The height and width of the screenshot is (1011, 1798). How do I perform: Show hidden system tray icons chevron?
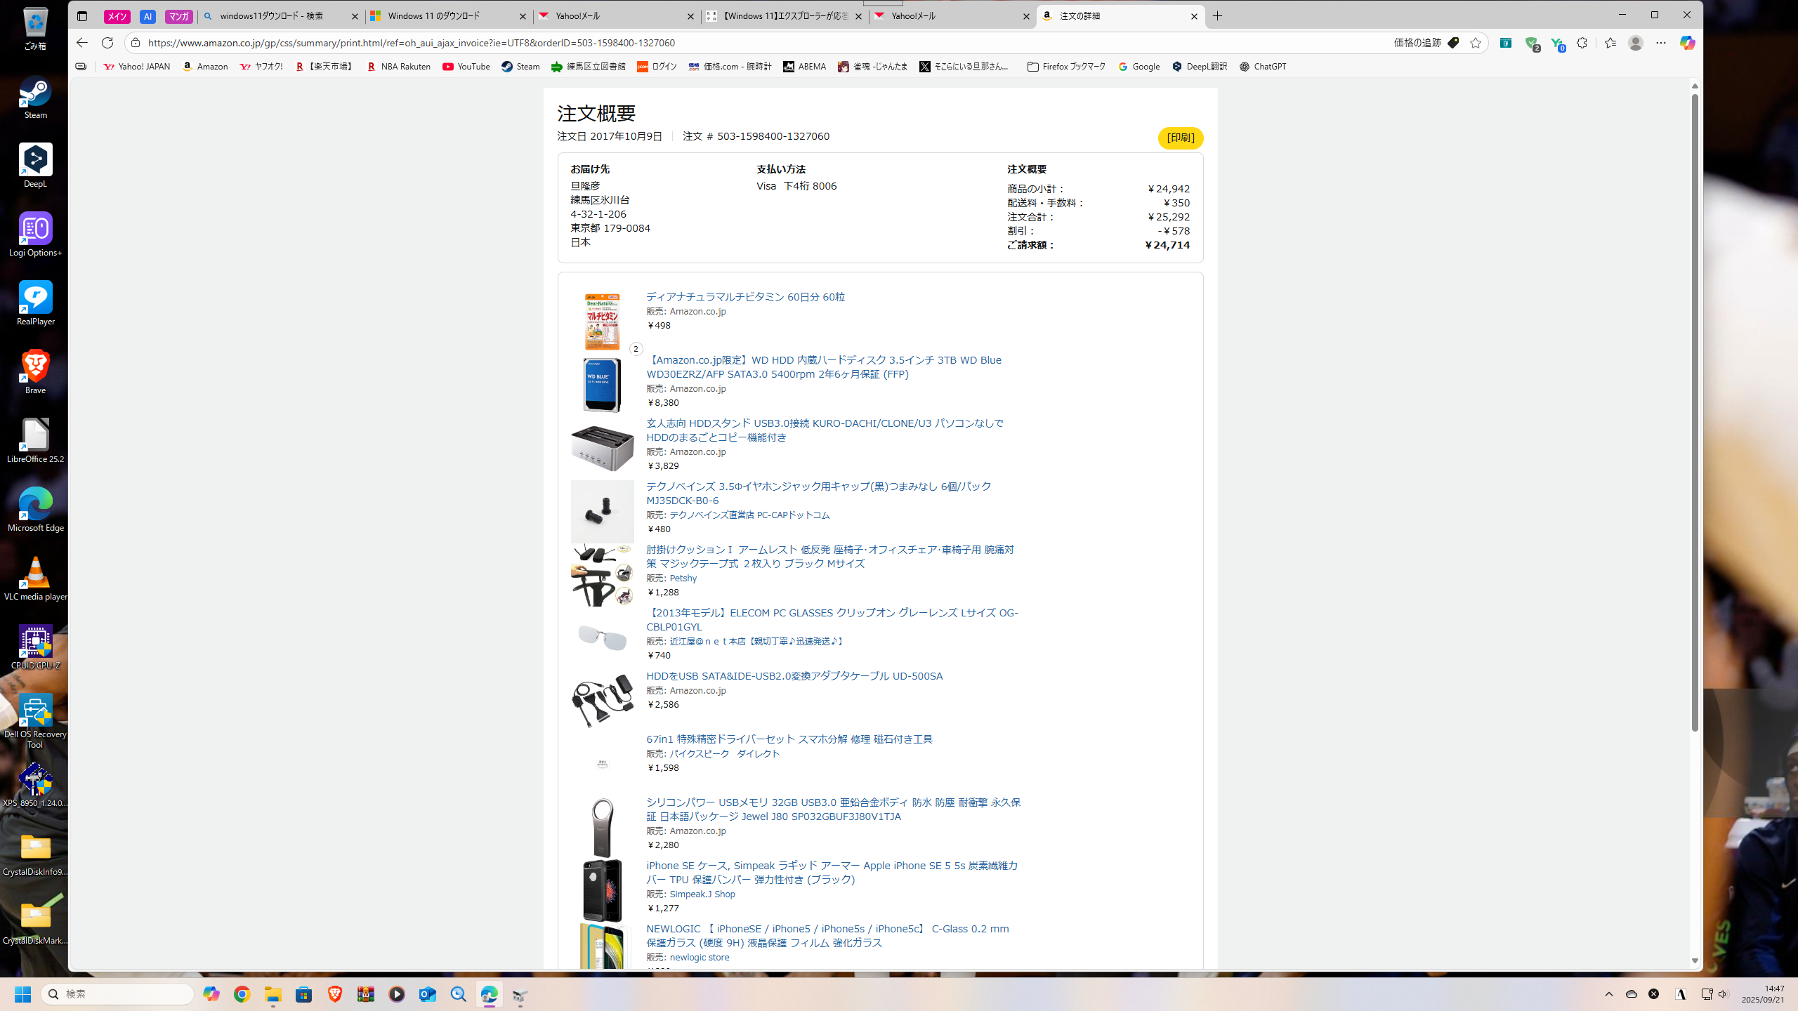pos(1609,994)
